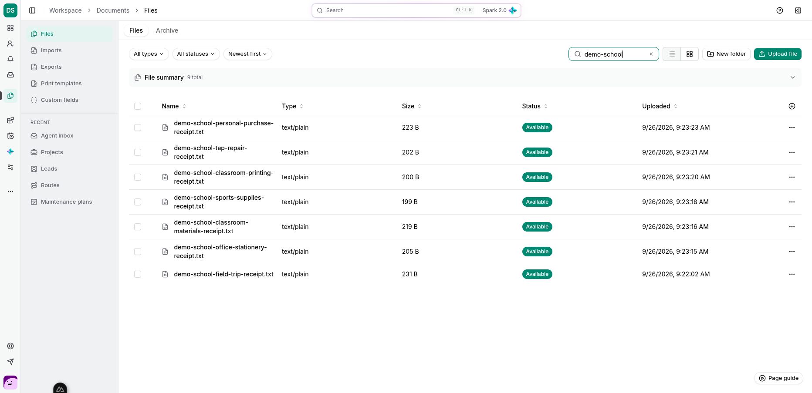The height and width of the screenshot is (393, 812).
Task: Select all files checkbox in header
Action: pyautogui.click(x=138, y=106)
